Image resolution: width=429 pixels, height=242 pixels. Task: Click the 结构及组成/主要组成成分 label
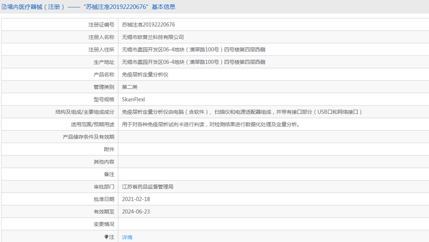85,112
